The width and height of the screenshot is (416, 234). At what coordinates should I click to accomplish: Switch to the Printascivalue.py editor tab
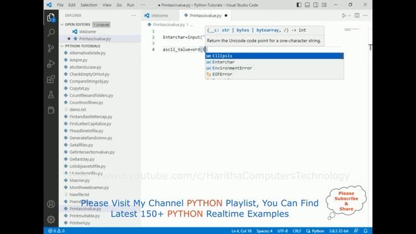pyautogui.click(x=205, y=16)
